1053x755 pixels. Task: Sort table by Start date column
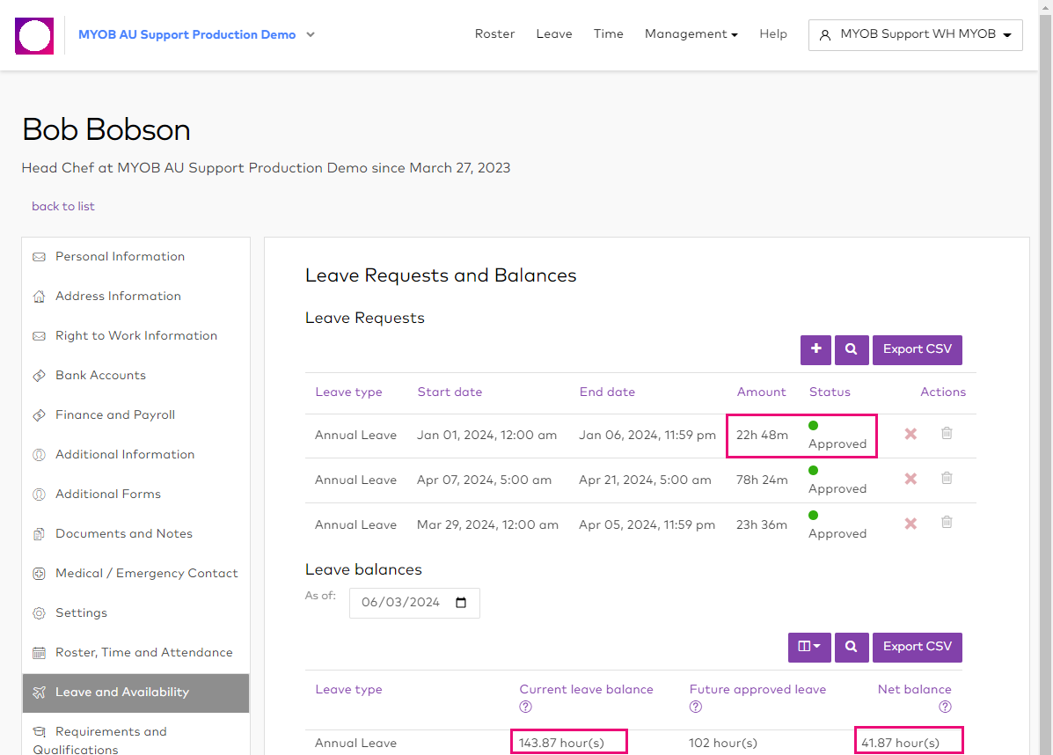(x=450, y=392)
